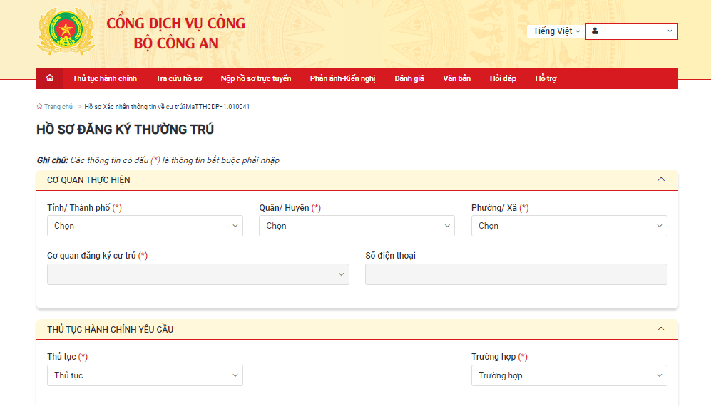Open the Thủ tục hành chính menu
The width and height of the screenshot is (711, 406).
pos(105,78)
